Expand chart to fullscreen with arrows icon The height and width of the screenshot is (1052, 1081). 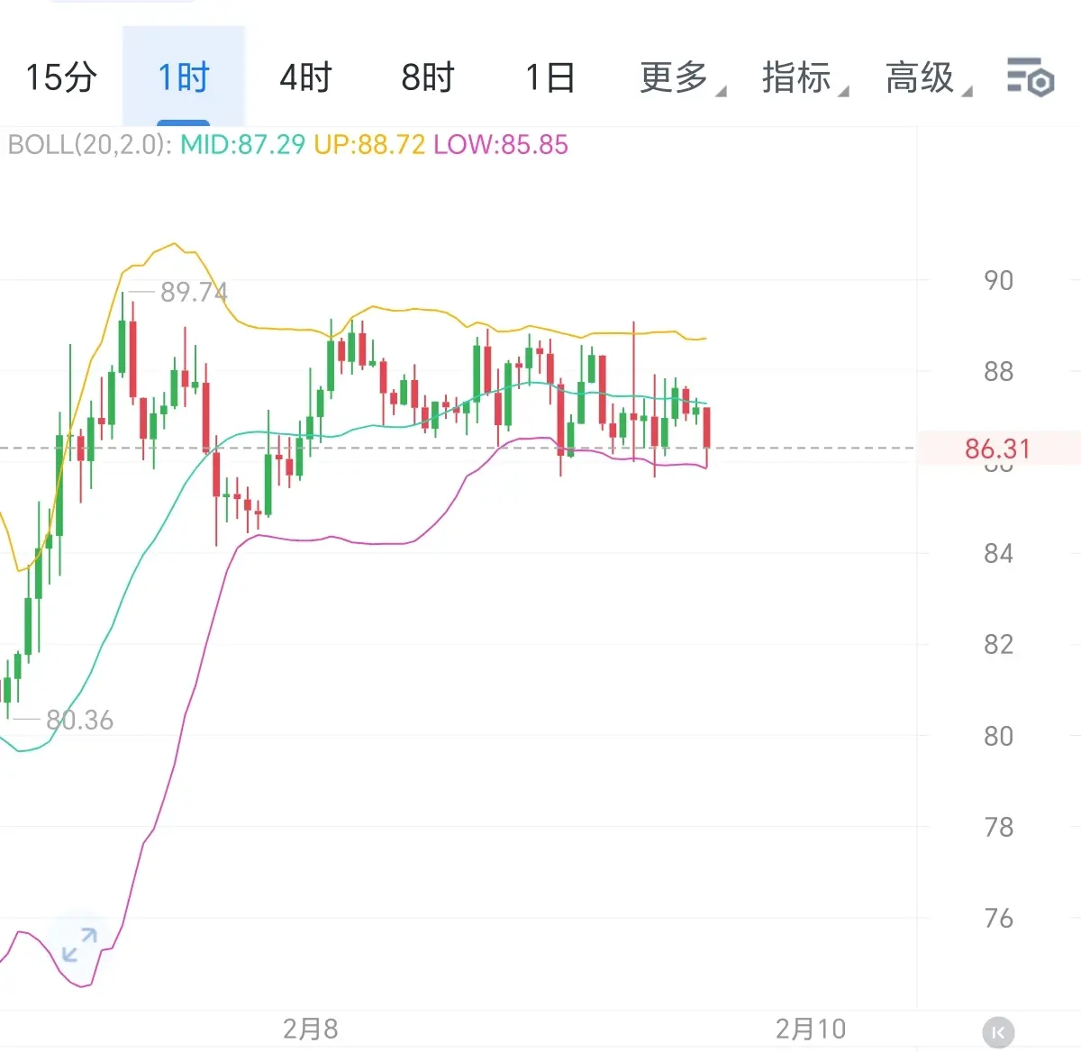pos(79,945)
